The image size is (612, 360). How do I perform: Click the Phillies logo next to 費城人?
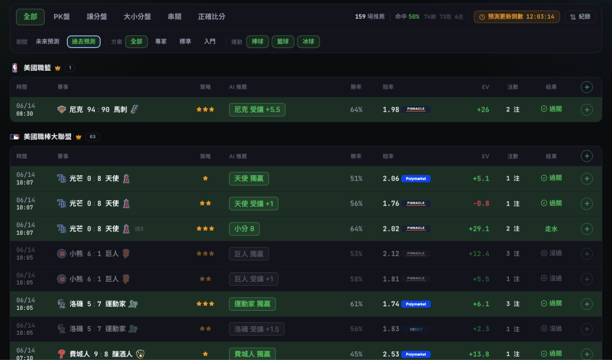[62, 354]
